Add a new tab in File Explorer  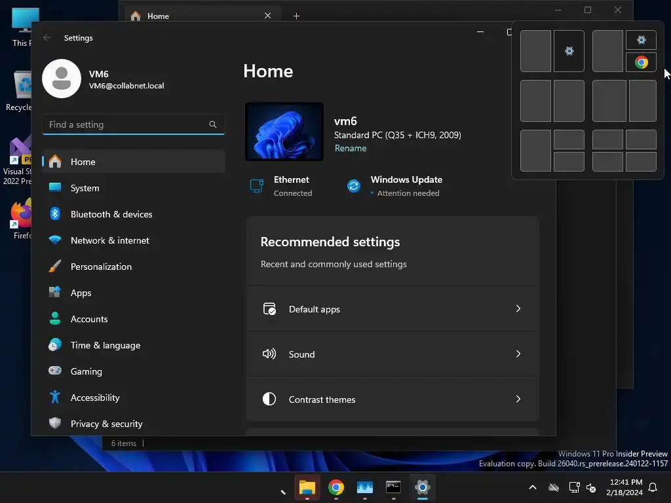click(x=297, y=16)
